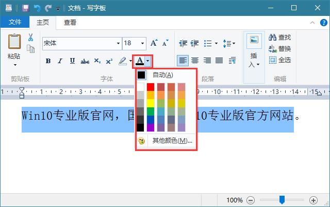Toggle italic formatting

pos(60,61)
